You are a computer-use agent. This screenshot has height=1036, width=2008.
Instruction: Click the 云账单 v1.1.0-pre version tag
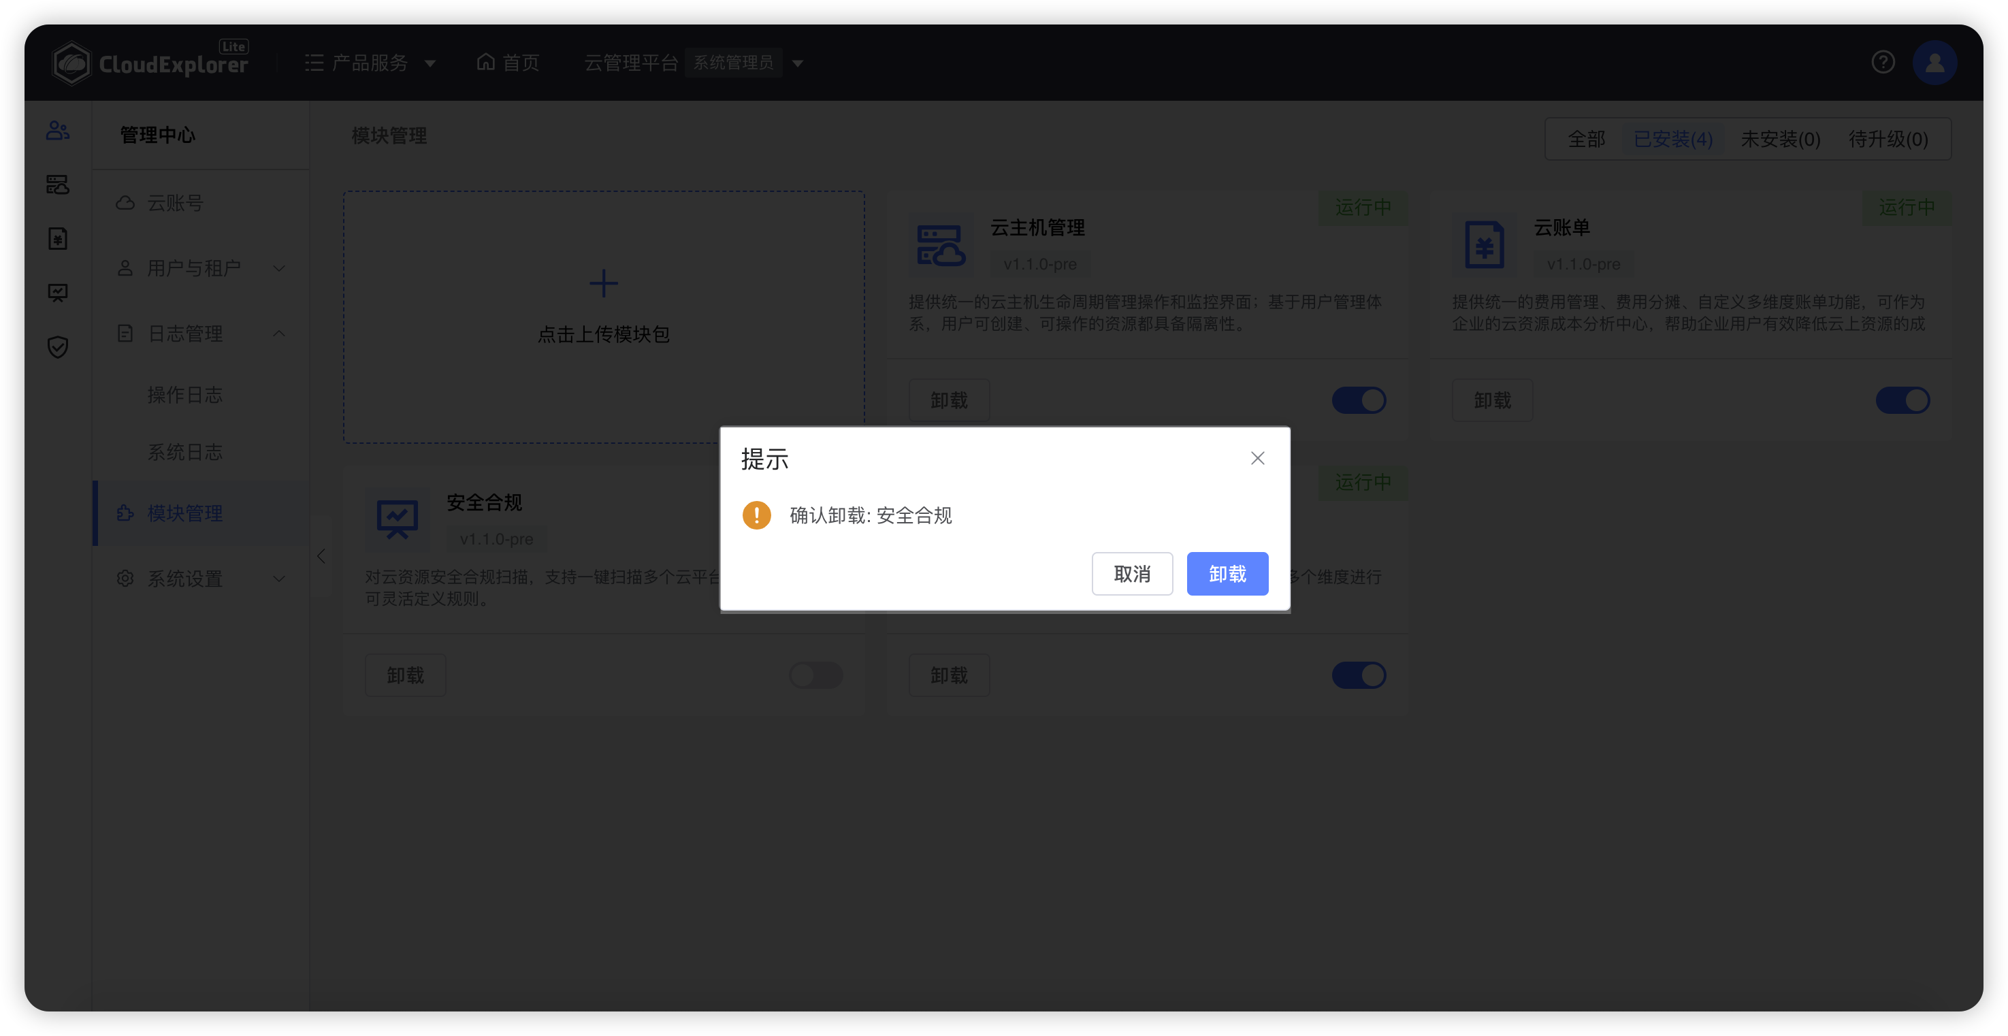1583,264
